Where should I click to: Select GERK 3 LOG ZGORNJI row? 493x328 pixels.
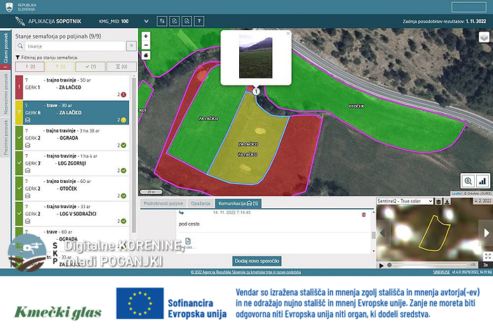[x=72, y=163]
